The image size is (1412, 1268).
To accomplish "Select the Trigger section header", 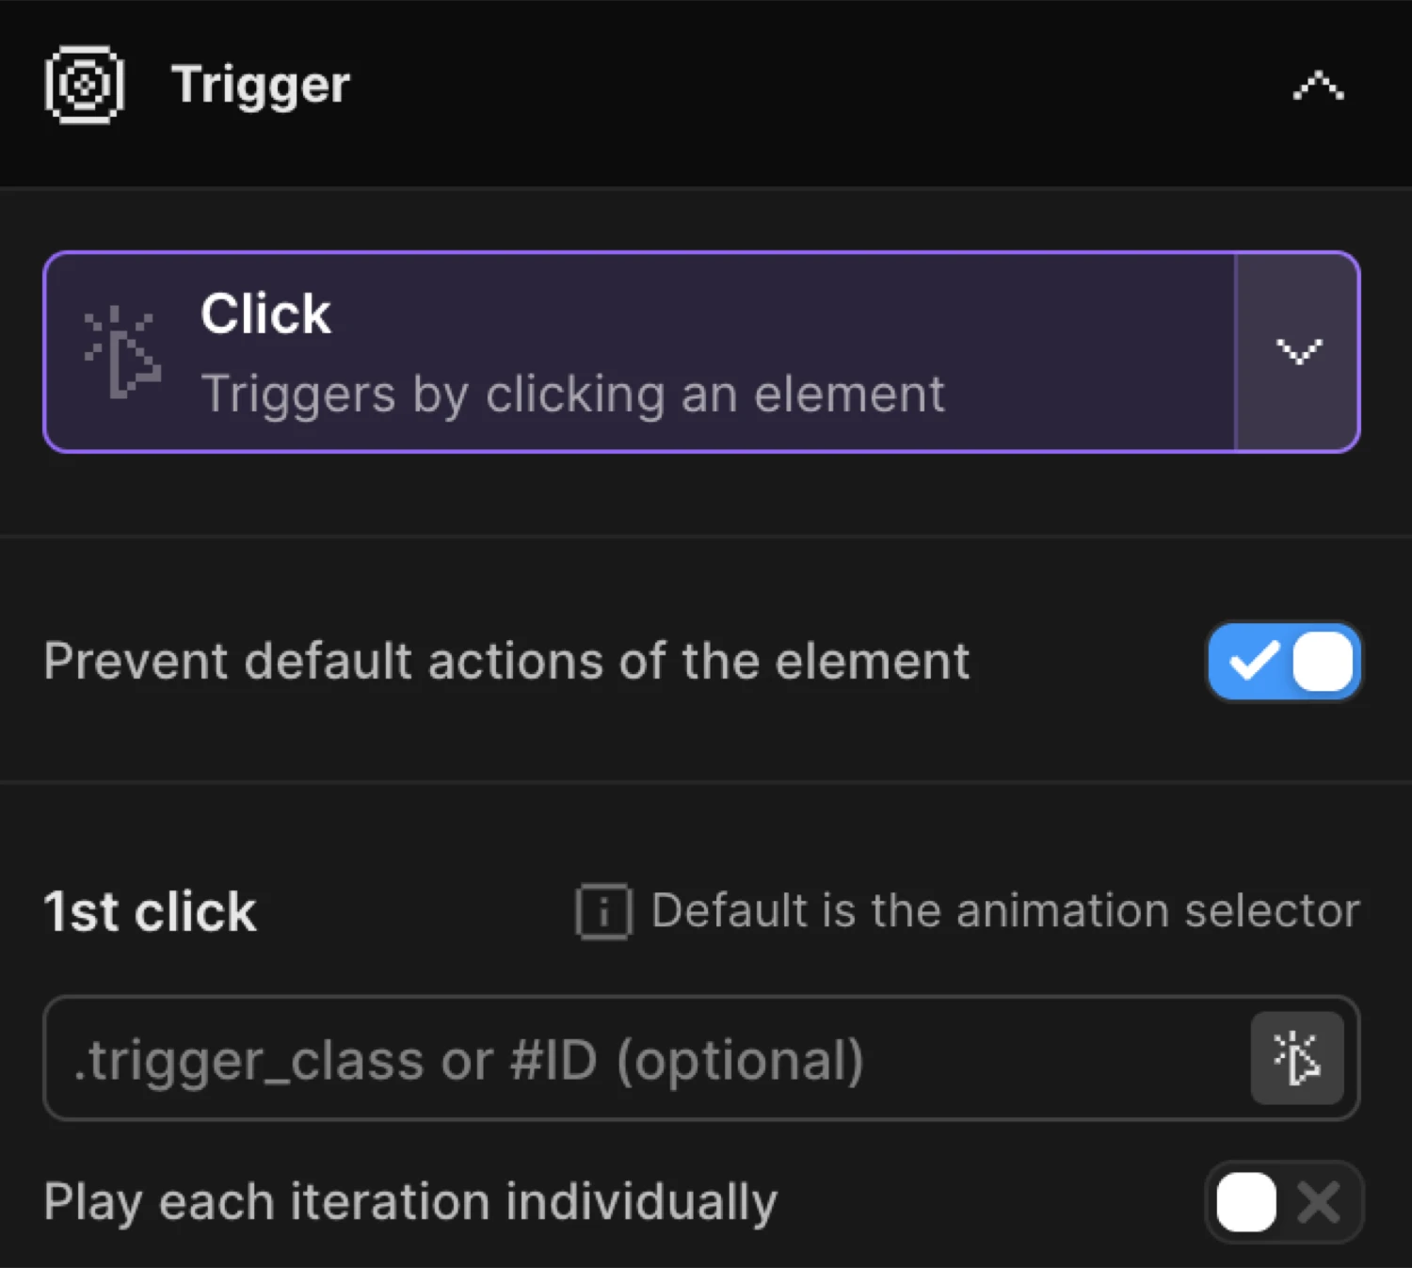I will tap(260, 84).
